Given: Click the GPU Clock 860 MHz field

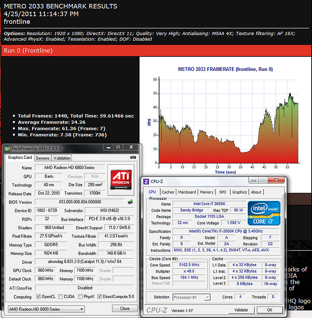Looking at the screenshot, I should [45, 270].
